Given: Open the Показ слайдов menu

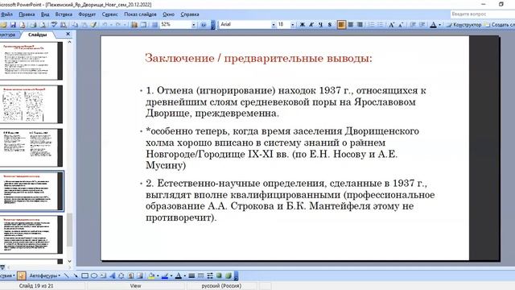Looking at the screenshot, I should 140,14.
